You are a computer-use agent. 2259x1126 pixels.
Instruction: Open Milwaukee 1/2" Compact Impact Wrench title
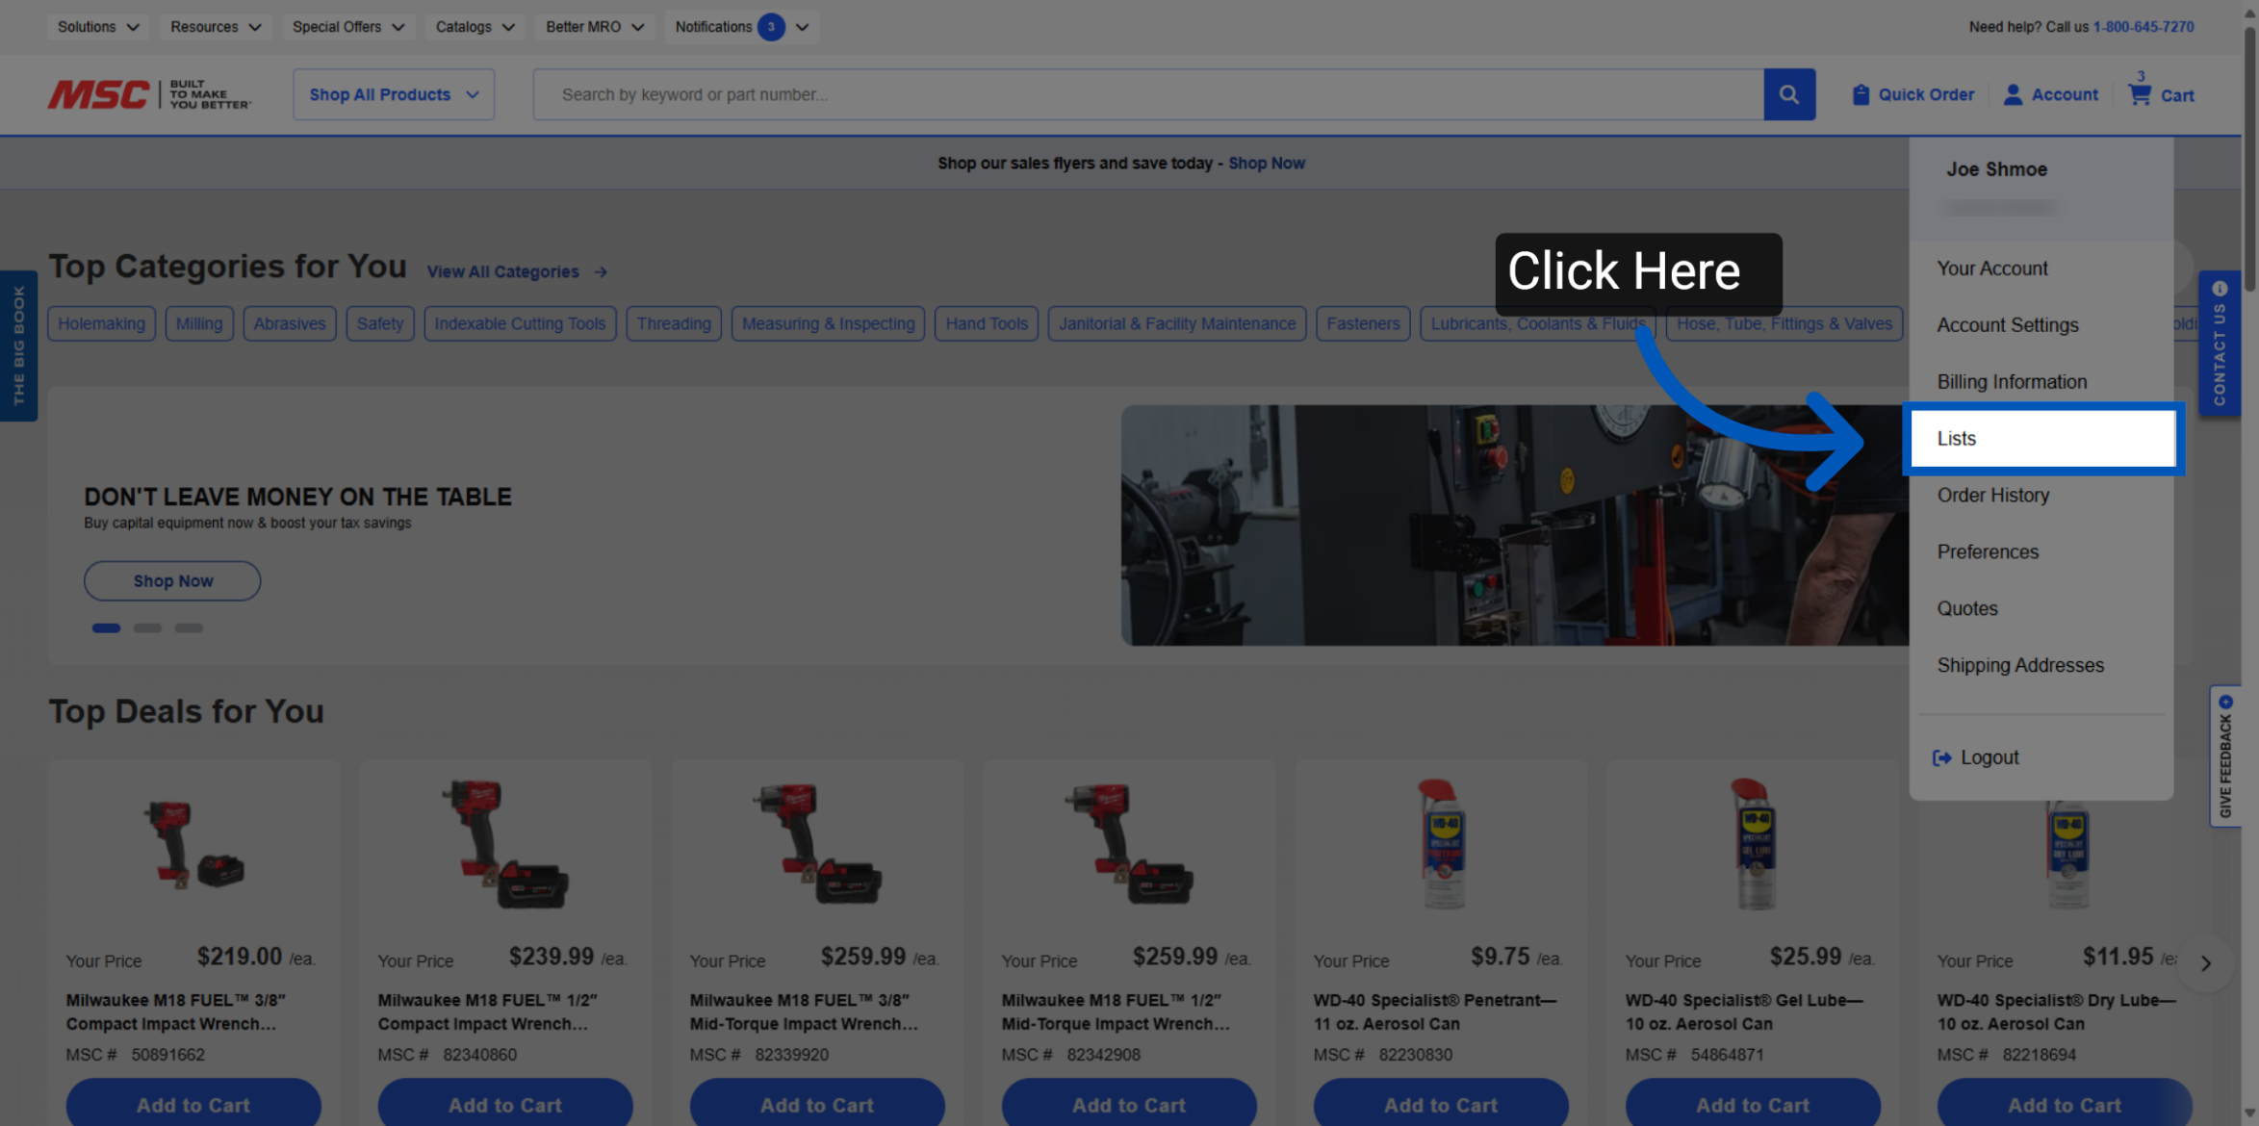click(x=487, y=1012)
